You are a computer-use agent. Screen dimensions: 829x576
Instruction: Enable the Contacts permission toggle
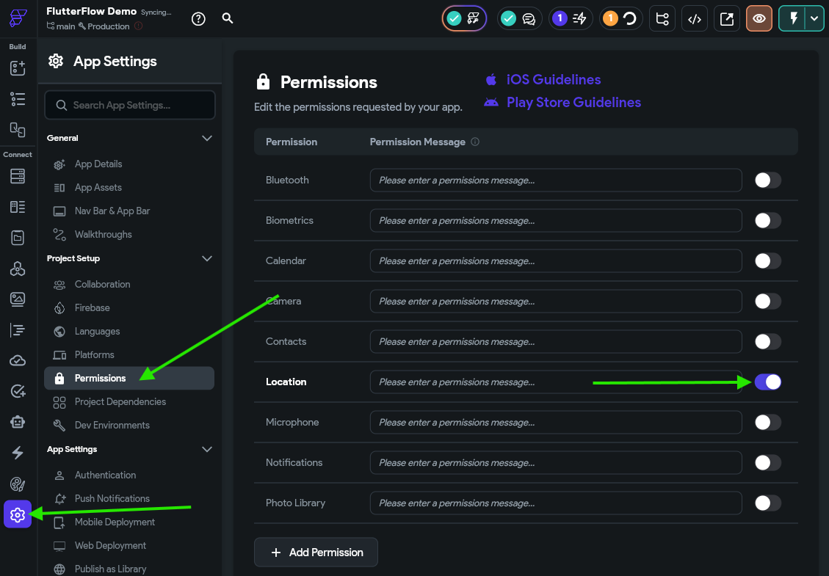point(767,341)
